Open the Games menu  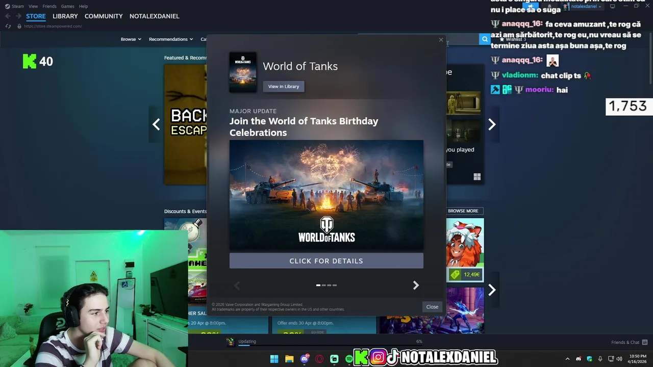[x=67, y=6]
